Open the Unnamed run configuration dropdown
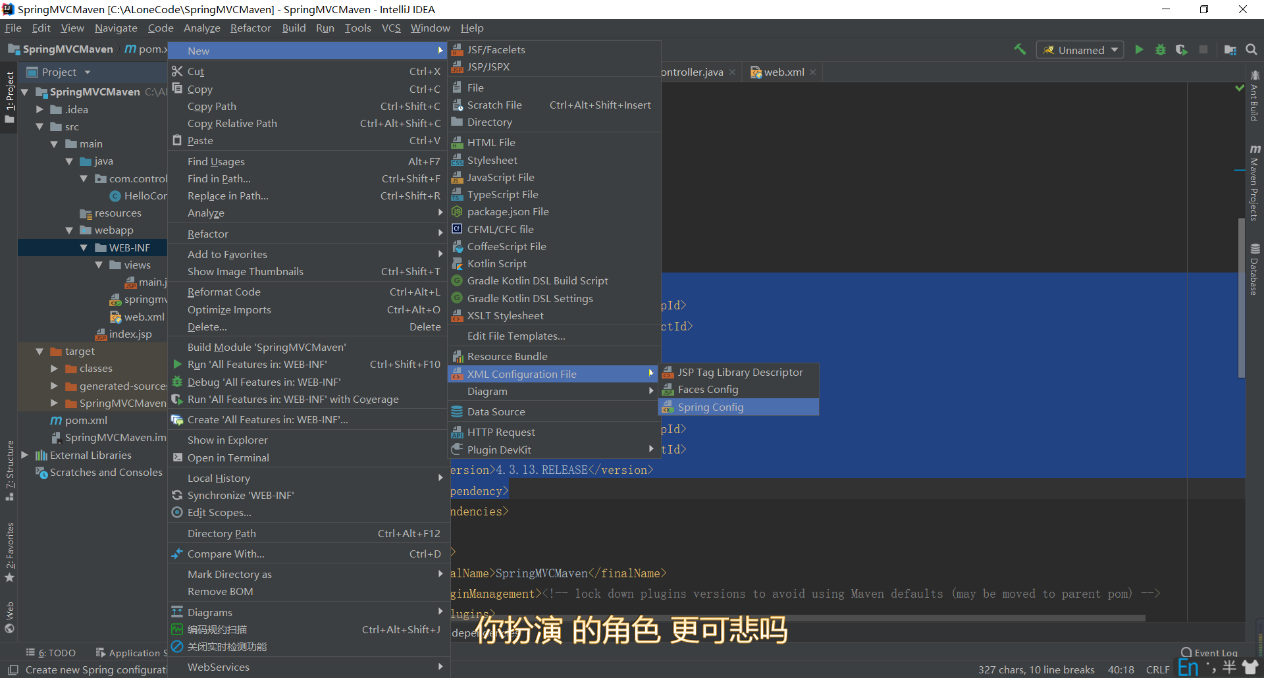This screenshot has width=1264, height=678. pos(1080,50)
